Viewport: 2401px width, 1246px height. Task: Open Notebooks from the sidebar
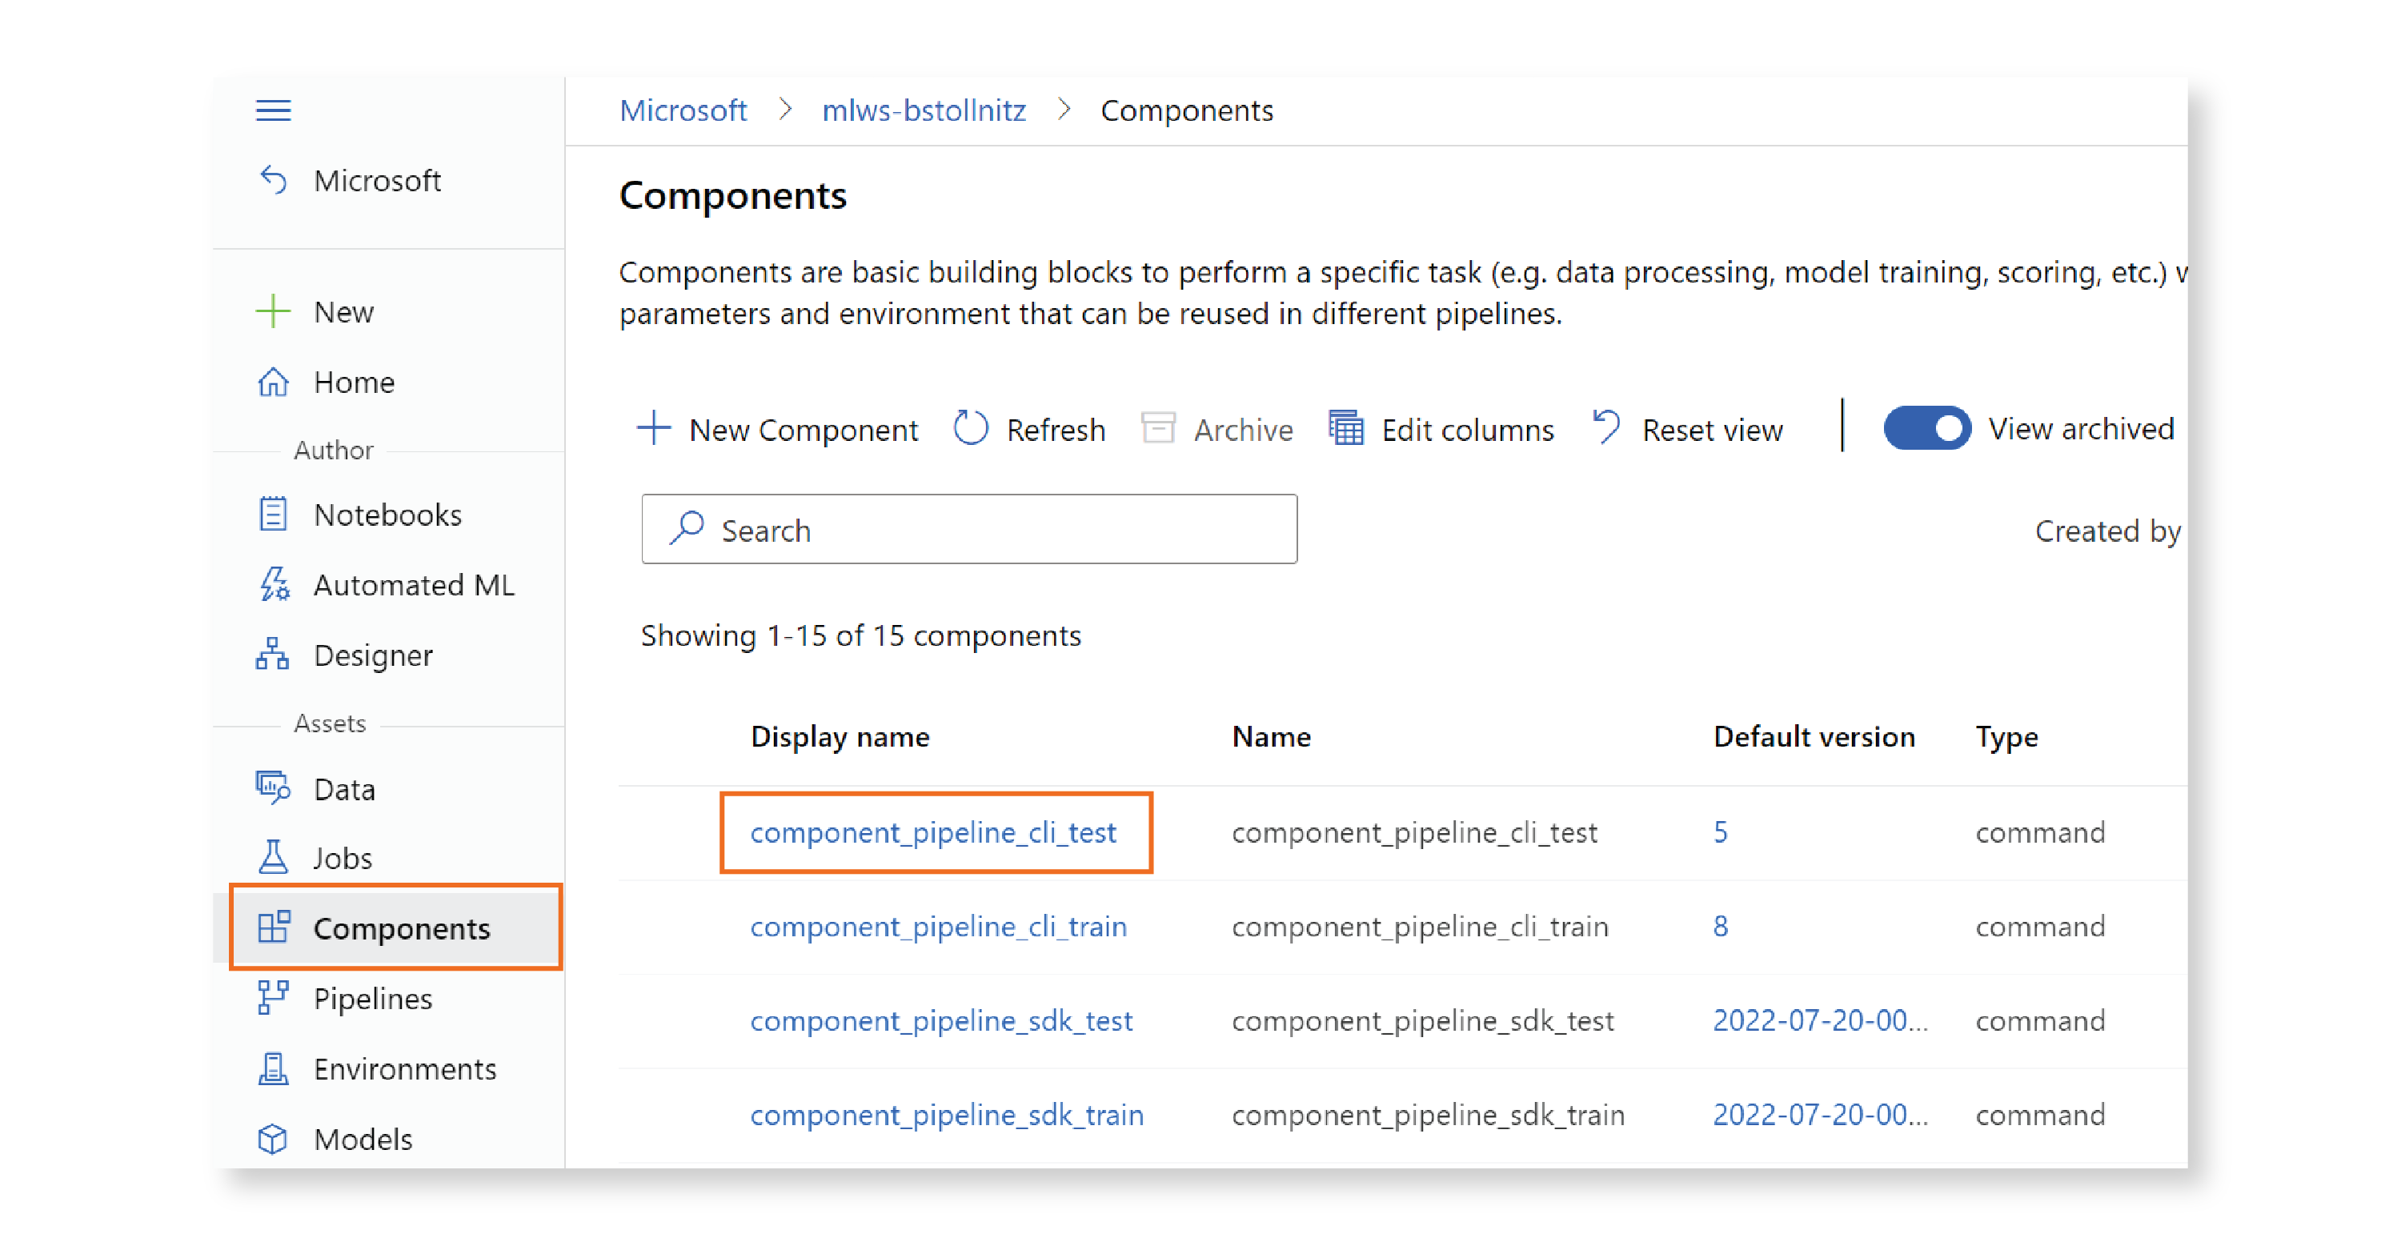pyautogui.click(x=387, y=515)
